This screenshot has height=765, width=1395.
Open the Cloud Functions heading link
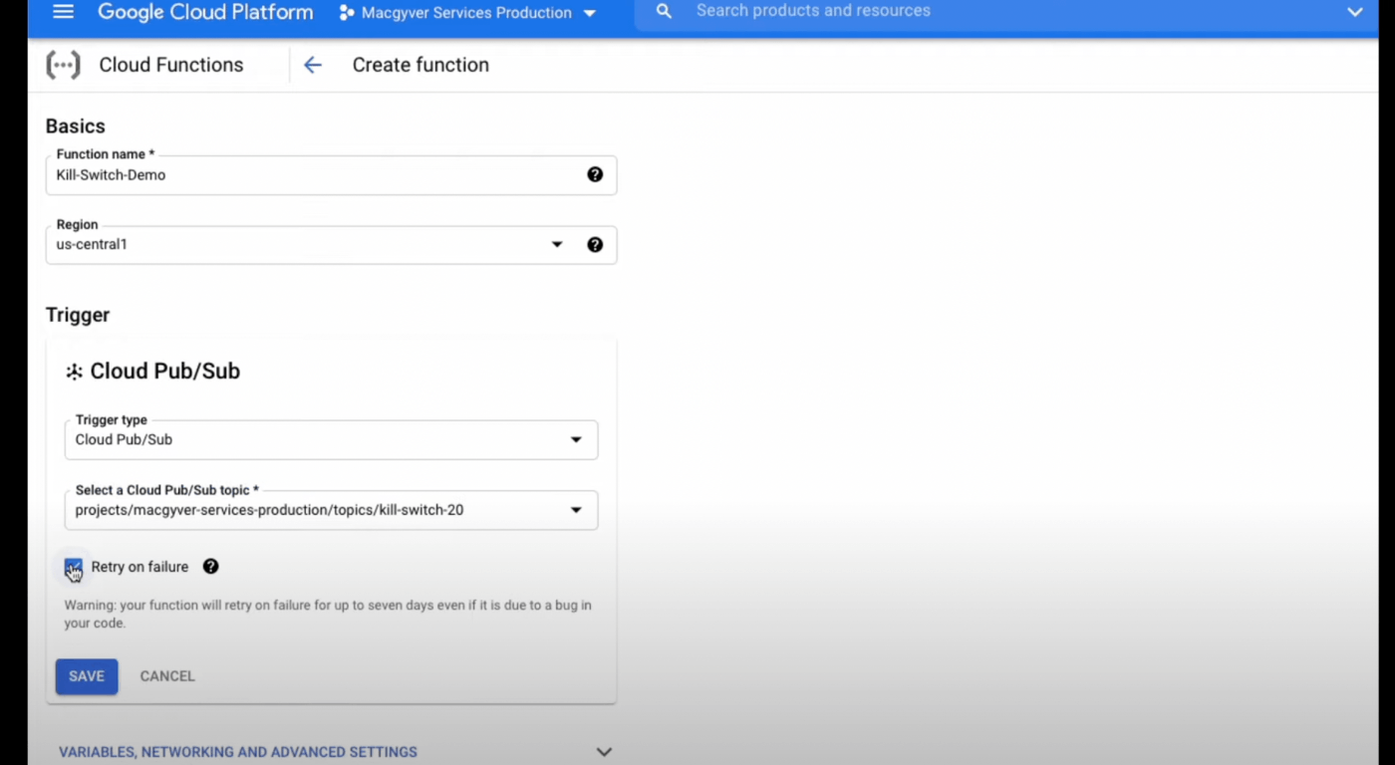[x=171, y=65]
